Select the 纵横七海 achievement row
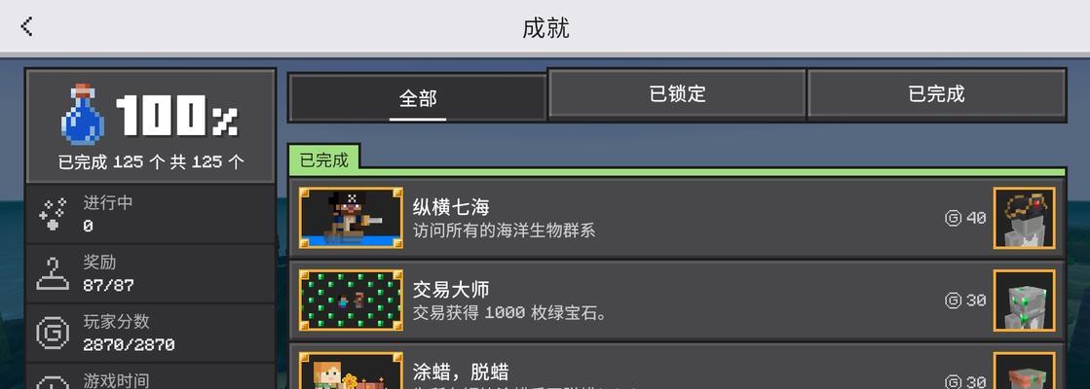The width and height of the screenshot is (1090, 389). pos(677,218)
